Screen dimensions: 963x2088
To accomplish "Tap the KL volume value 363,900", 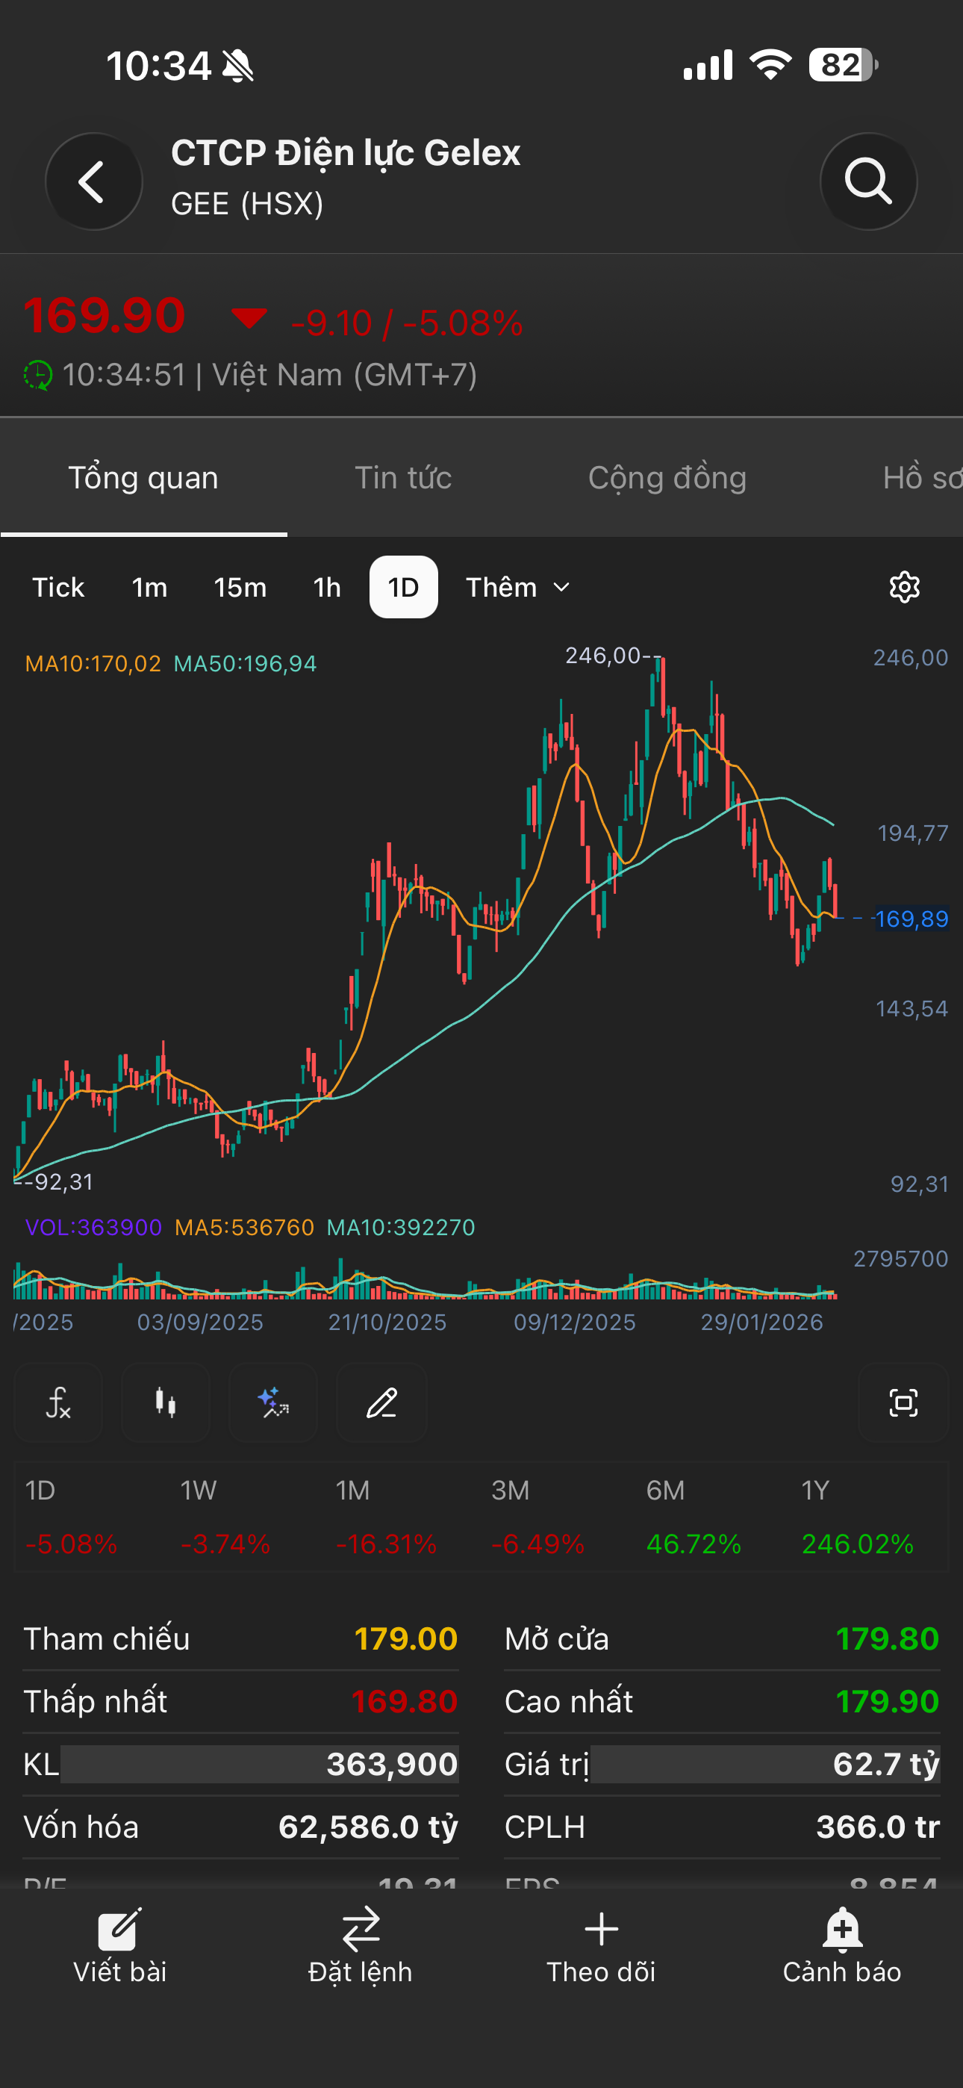I will pos(393,1764).
